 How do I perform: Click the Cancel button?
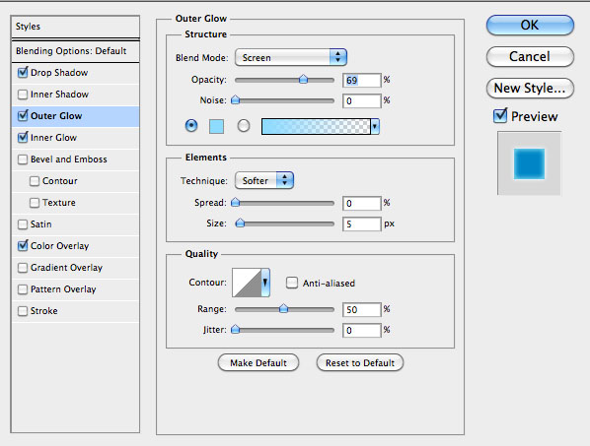pos(530,57)
